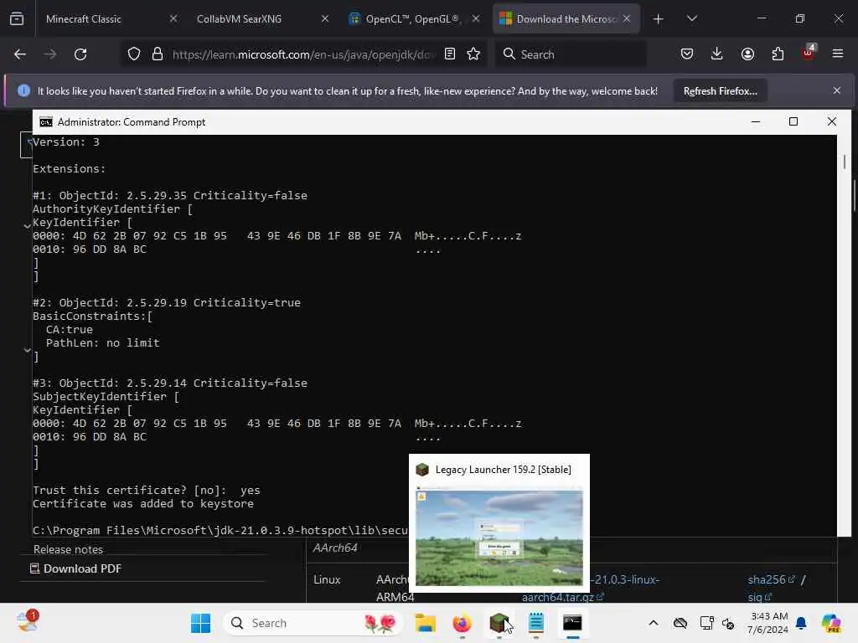
Task: Open tracking protection shield icon
Action: tap(134, 54)
